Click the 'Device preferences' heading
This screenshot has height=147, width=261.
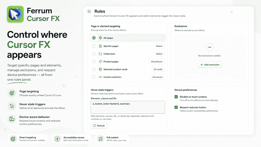click(x=186, y=90)
